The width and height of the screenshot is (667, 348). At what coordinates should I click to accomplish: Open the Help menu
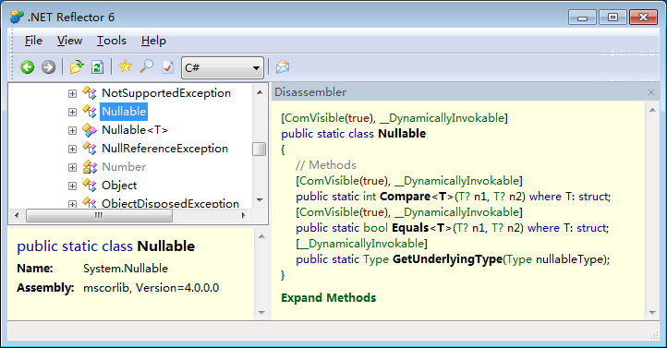point(153,41)
